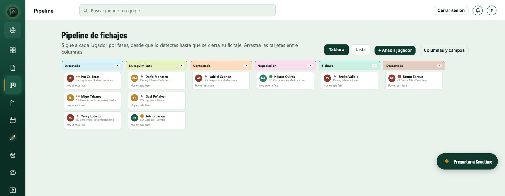The height and width of the screenshot is (196, 505).
Task: Open Íñigo Tabares name on card
Action: coord(91,96)
